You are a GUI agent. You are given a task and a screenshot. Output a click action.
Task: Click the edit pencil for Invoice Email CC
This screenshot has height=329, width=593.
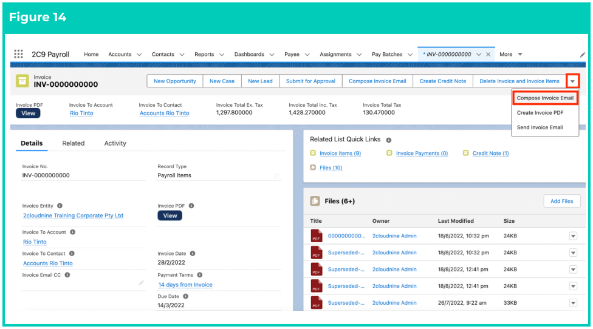(141, 282)
